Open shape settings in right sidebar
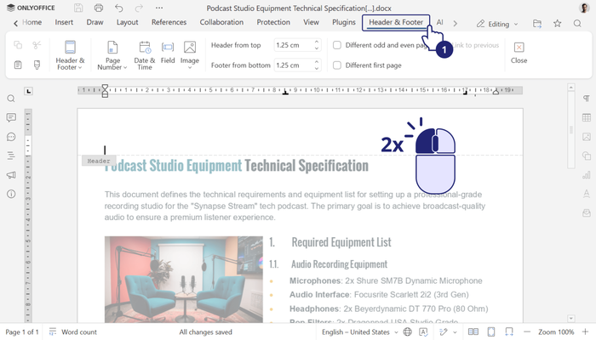 tap(586, 156)
